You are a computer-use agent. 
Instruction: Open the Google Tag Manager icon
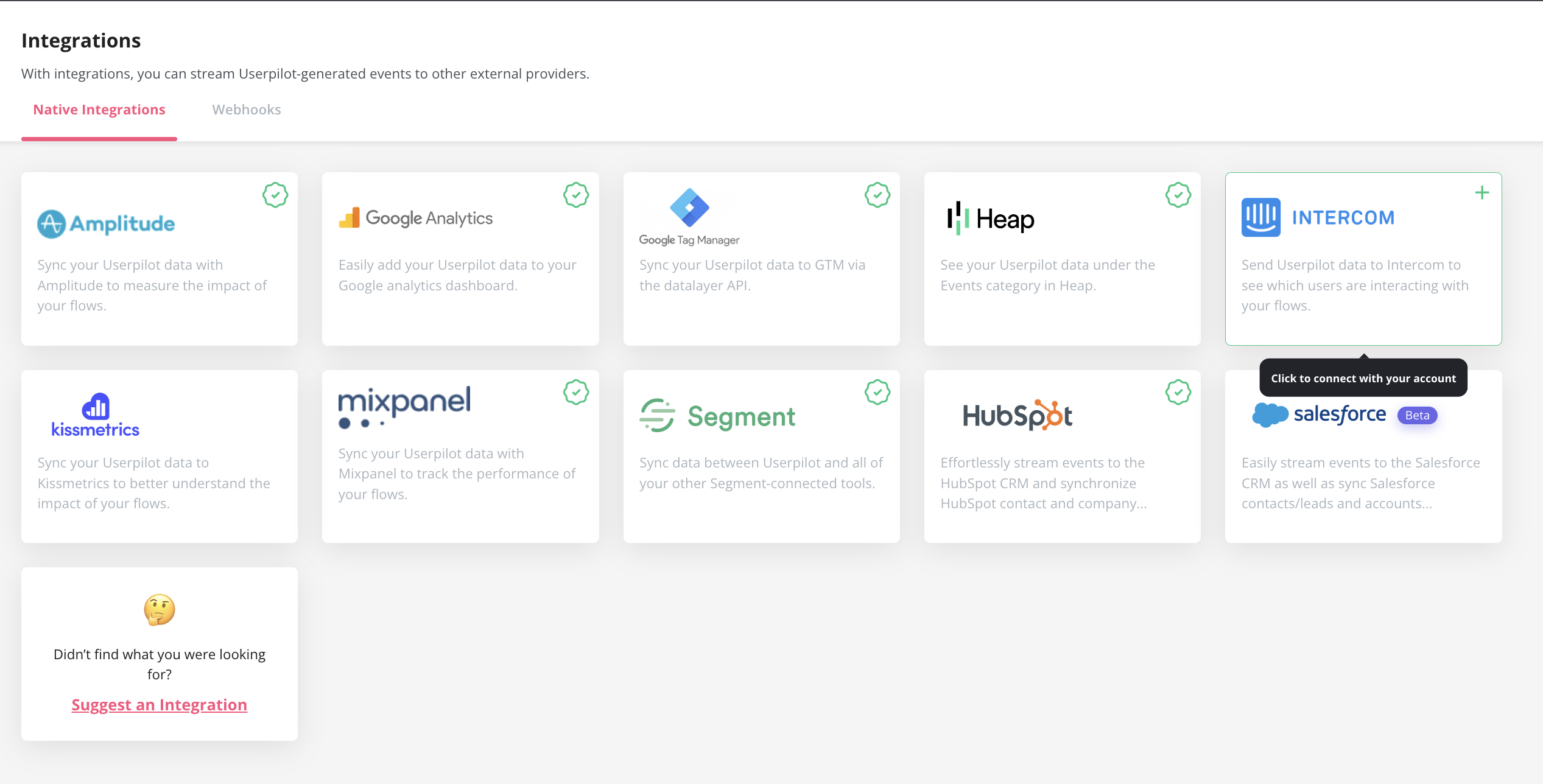coord(689,208)
